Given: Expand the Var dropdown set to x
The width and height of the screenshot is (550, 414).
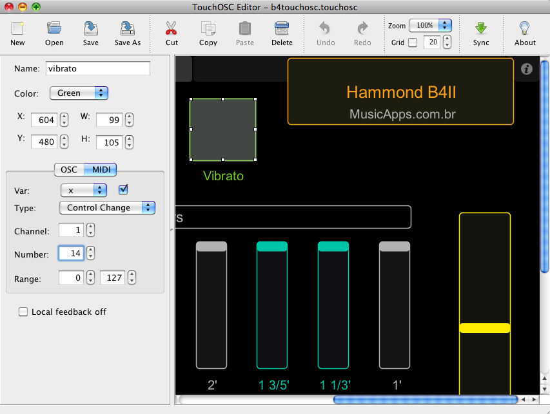Looking at the screenshot, I should [x=84, y=190].
